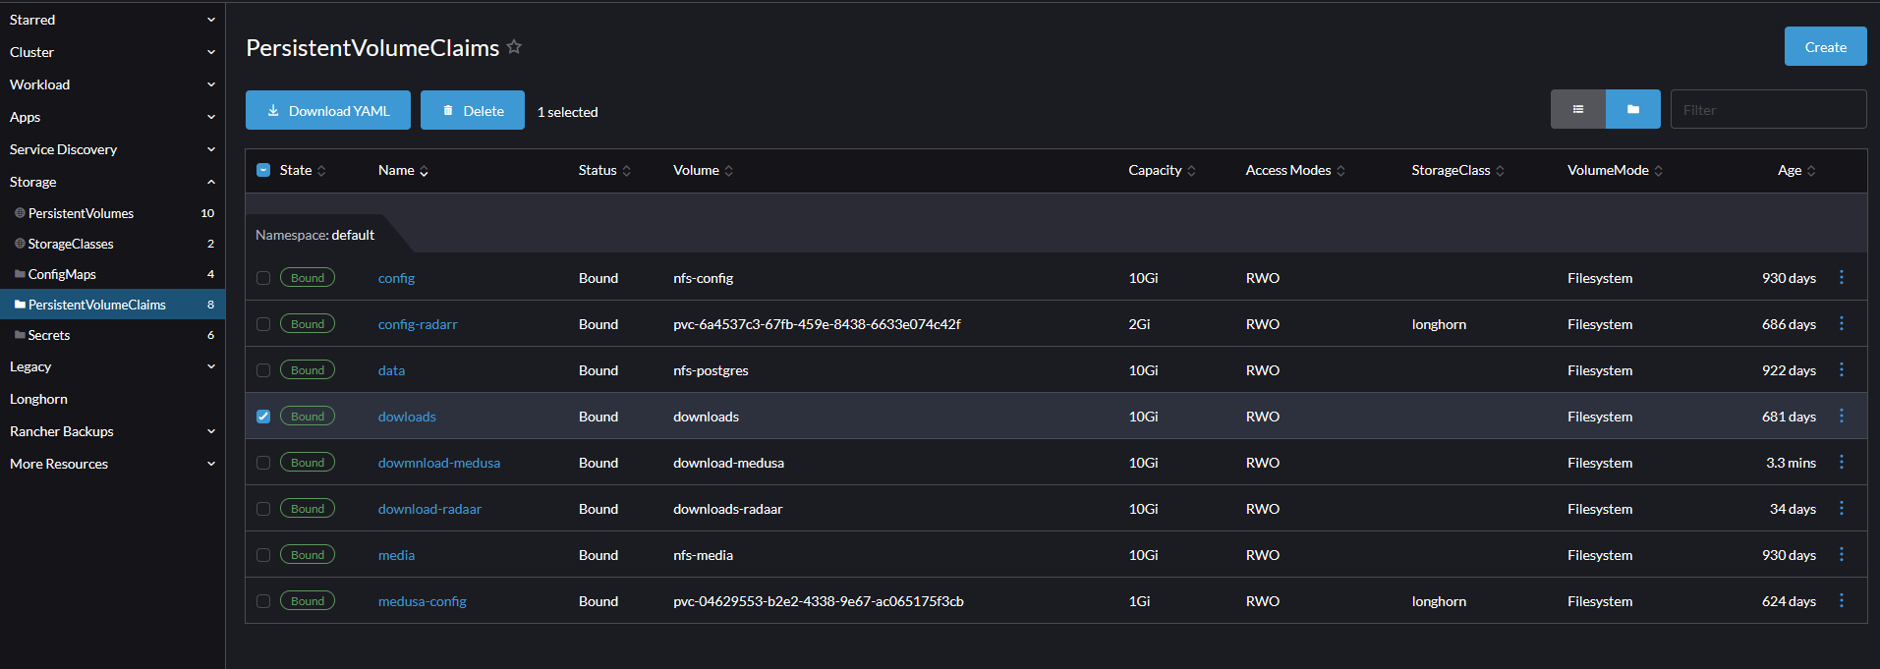
Task: Open row actions menu for media claim
Action: [1841, 555]
